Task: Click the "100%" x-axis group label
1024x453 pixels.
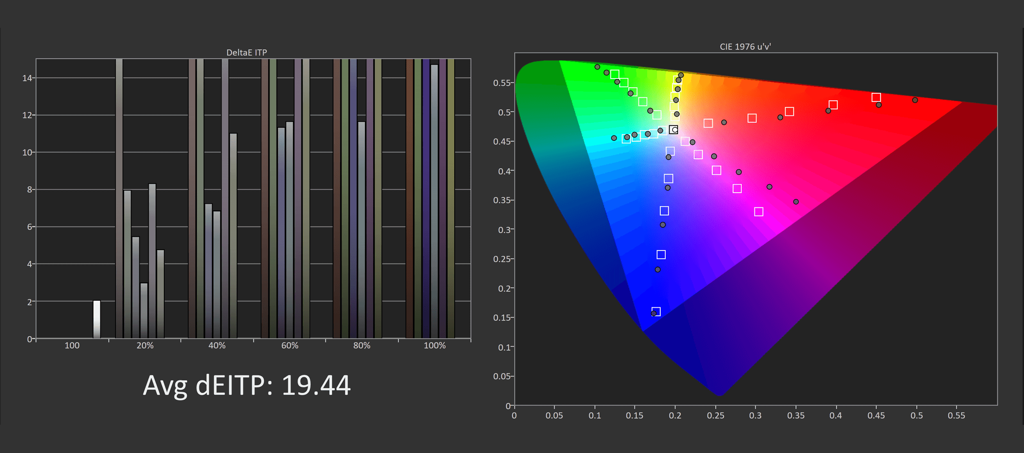Action: coord(435,345)
